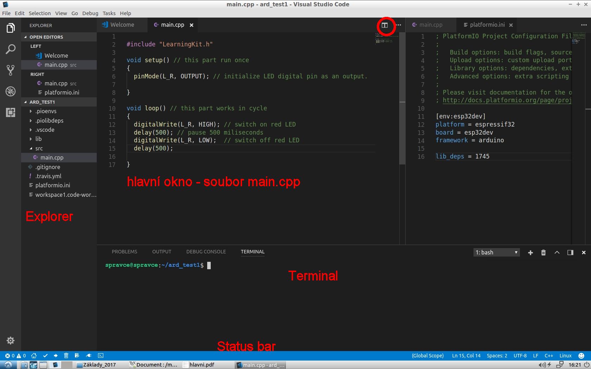Click the PlatformIO Upload arrow icon
This screenshot has width=591, height=369.
coord(56,356)
